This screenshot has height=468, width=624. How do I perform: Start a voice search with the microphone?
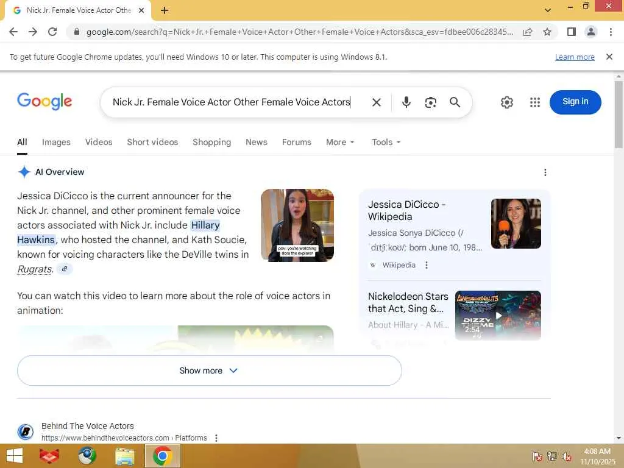click(406, 102)
